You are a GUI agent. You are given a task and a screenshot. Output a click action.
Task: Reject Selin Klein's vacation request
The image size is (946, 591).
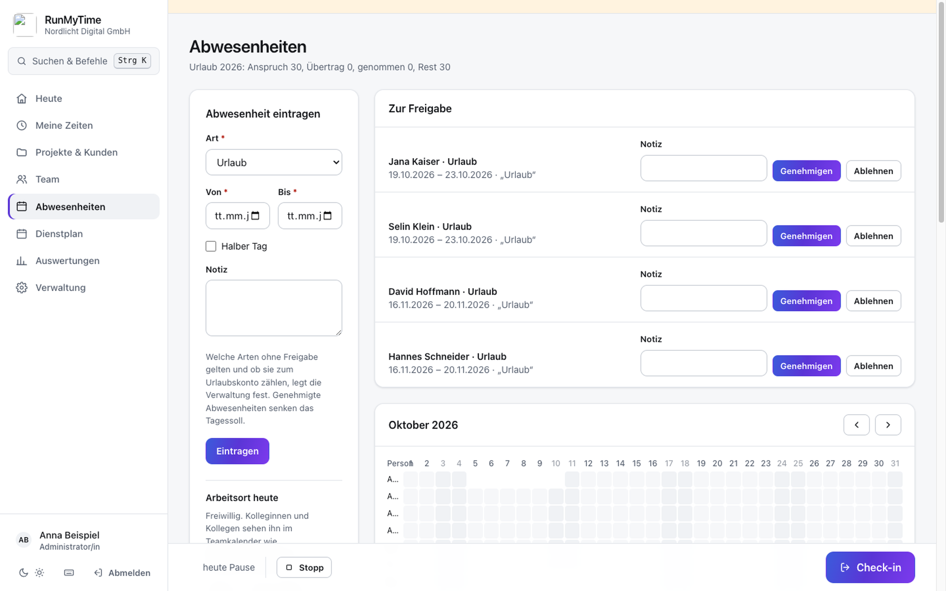click(x=873, y=236)
